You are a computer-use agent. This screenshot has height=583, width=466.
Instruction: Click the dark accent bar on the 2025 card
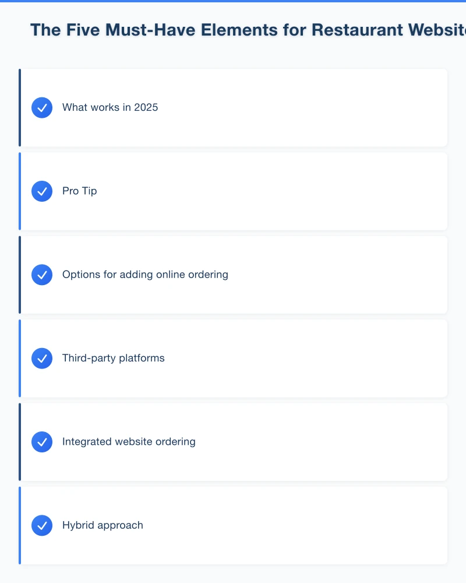[x=20, y=108]
